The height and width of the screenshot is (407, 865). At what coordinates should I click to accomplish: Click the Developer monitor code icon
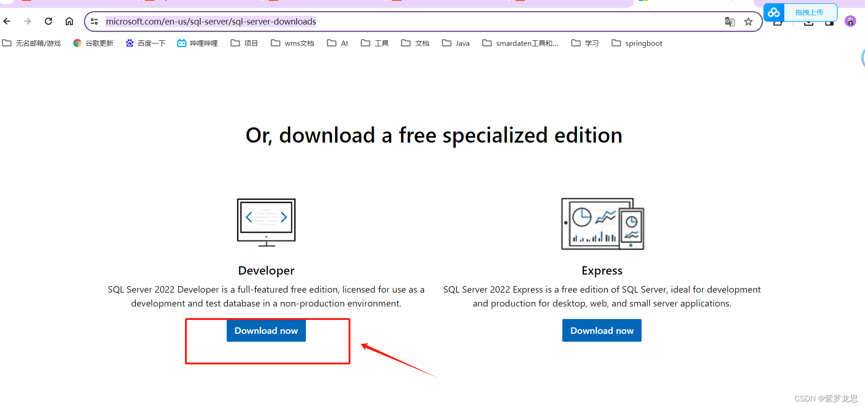coord(266,223)
